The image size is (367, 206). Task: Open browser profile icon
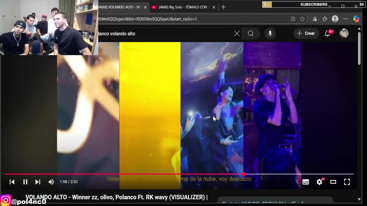(x=335, y=19)
